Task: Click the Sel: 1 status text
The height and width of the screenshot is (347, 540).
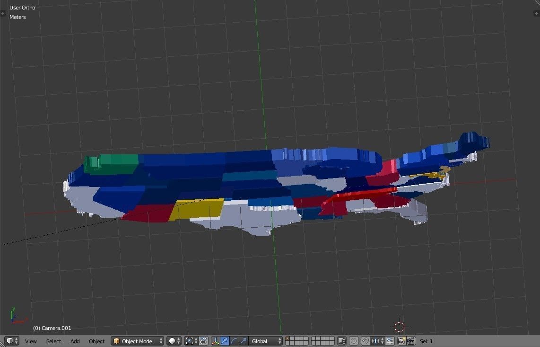Action: coord(427,341)
